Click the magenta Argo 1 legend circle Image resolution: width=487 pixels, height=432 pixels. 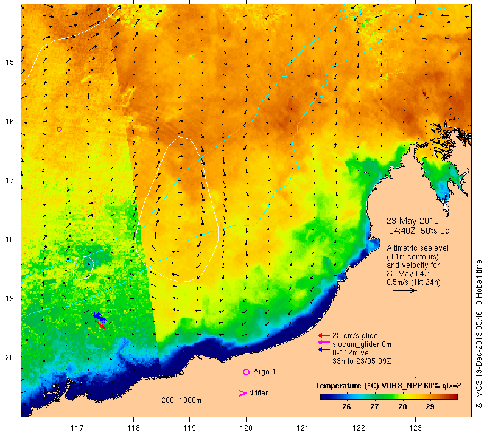pyautogui.click(x=246, y=372)
